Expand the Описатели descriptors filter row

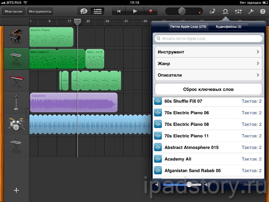[x=208, y=75]
